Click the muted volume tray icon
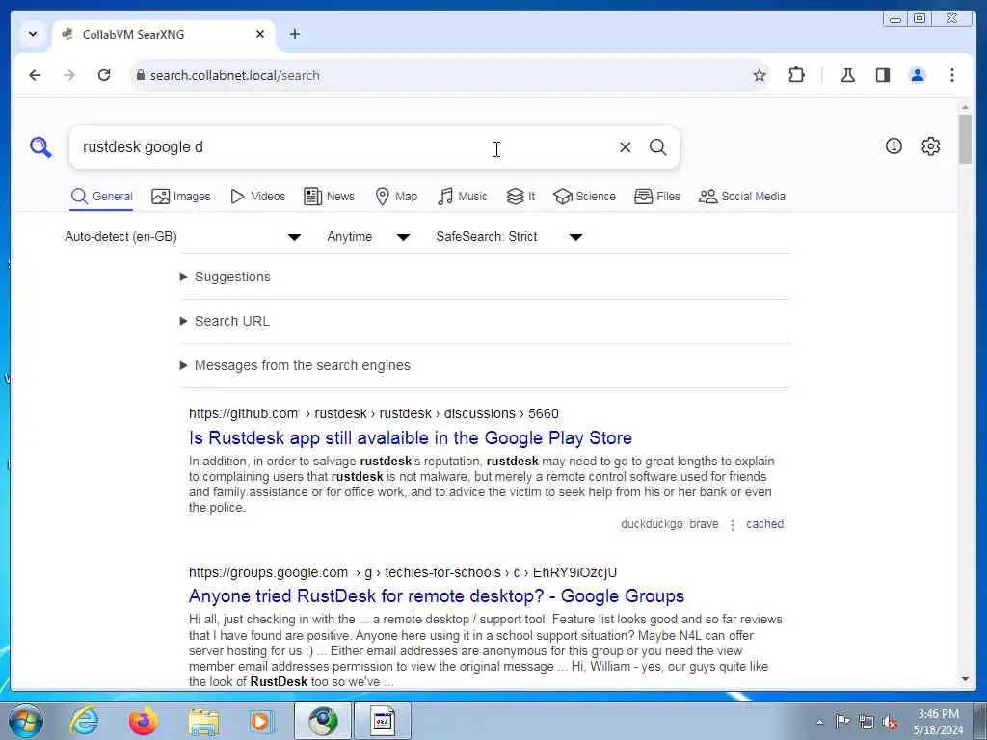The width and height of the screenshot is (987, 740). coord(890,722)
